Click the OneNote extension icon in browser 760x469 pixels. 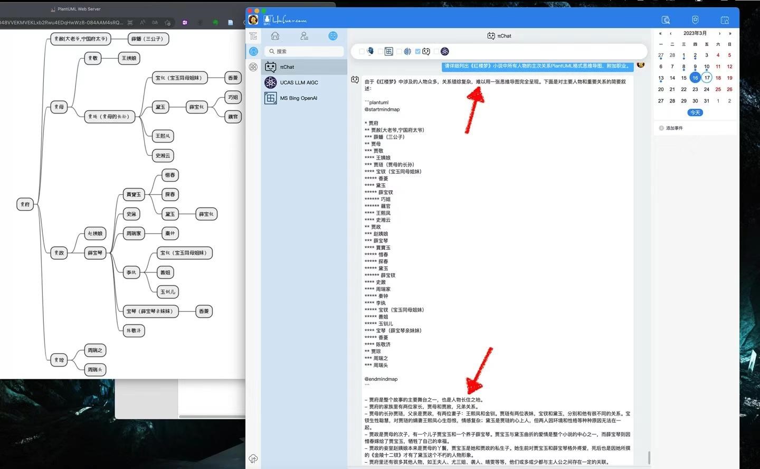(x=185, y=23)
